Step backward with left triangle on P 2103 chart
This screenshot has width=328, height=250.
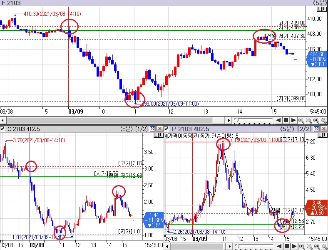click(279, 246)
